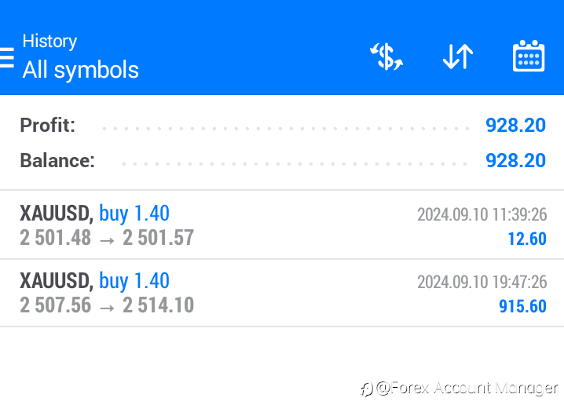Tap the Forex Account Manager watermark
Image resolution: width=564 pixels, height=416 pixels.
click(x=460, y=388)
